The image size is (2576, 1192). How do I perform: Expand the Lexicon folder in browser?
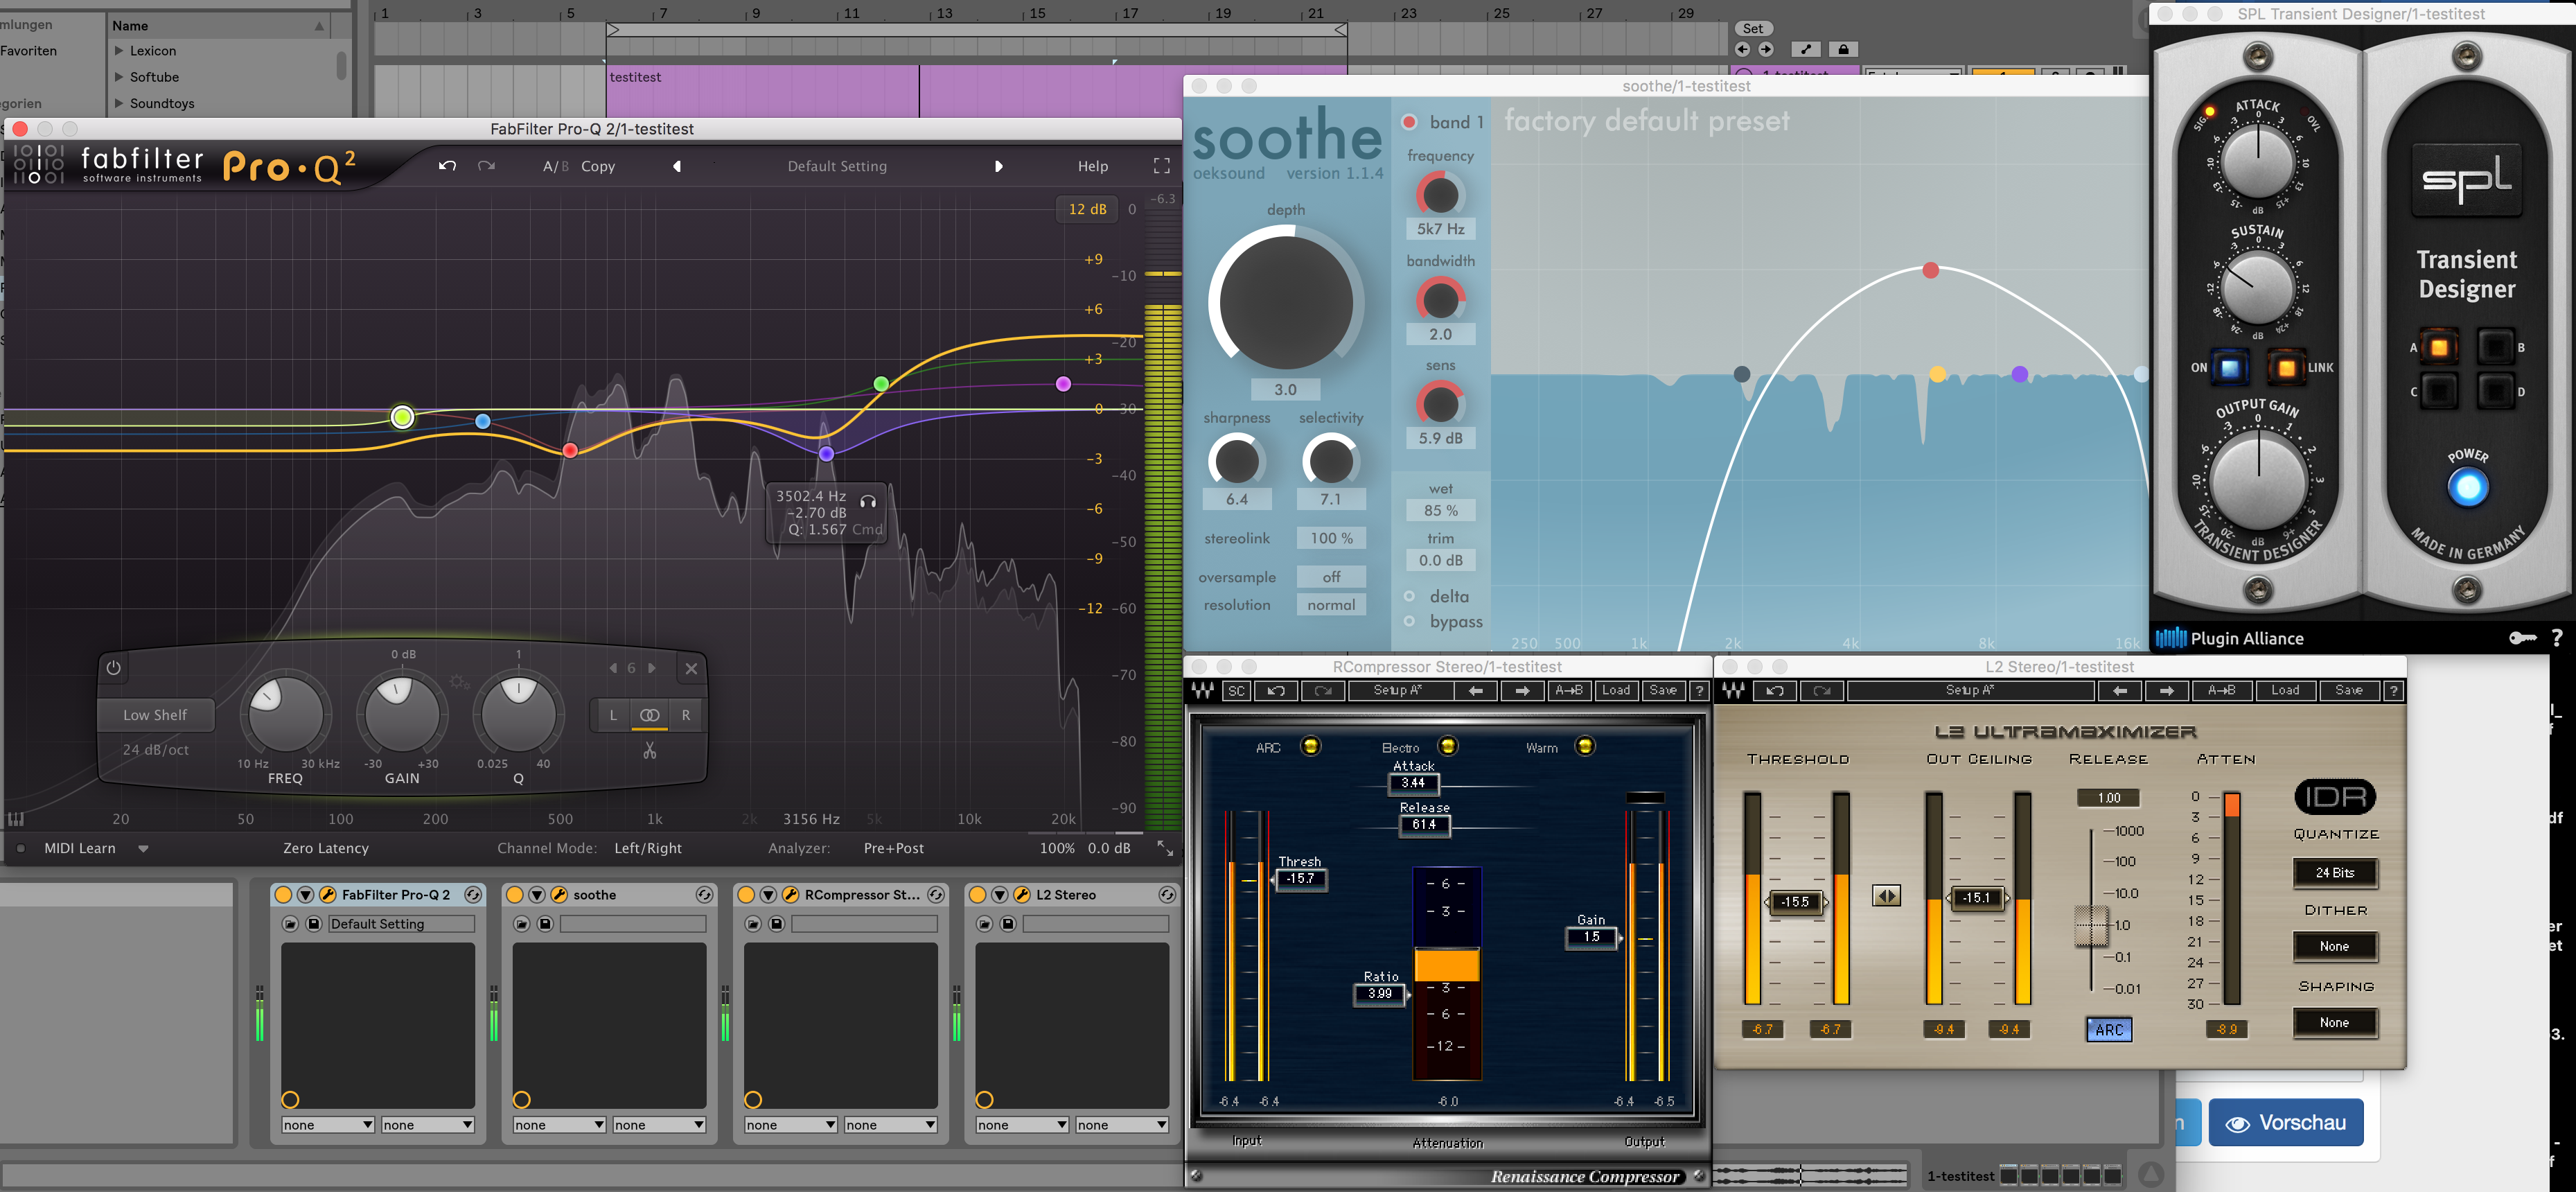coord(119,51)
